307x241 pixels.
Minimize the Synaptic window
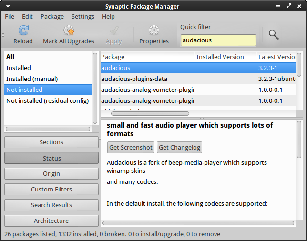click(x=278, y=6)
